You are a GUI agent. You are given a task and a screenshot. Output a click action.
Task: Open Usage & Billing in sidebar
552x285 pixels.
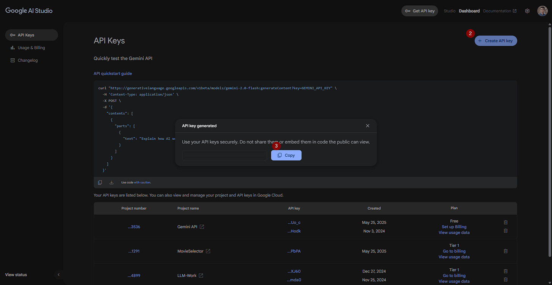click(x=31, y=48)
